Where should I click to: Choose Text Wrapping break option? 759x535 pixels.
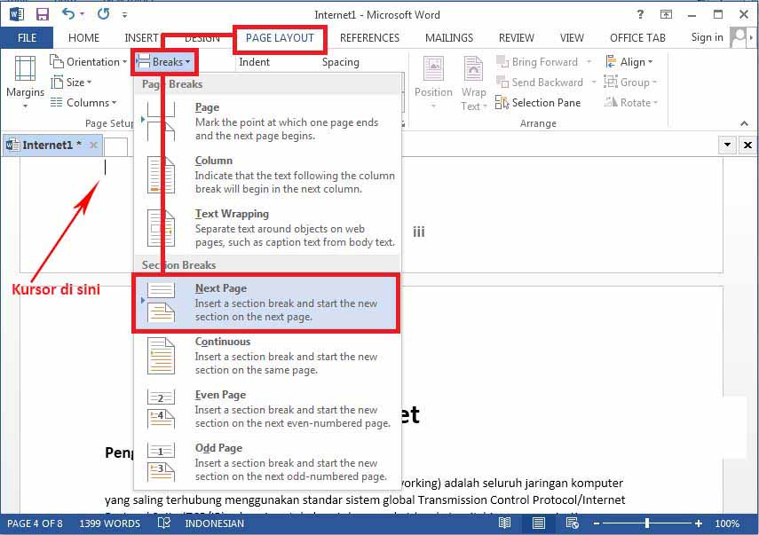click(x=267, y=228)
